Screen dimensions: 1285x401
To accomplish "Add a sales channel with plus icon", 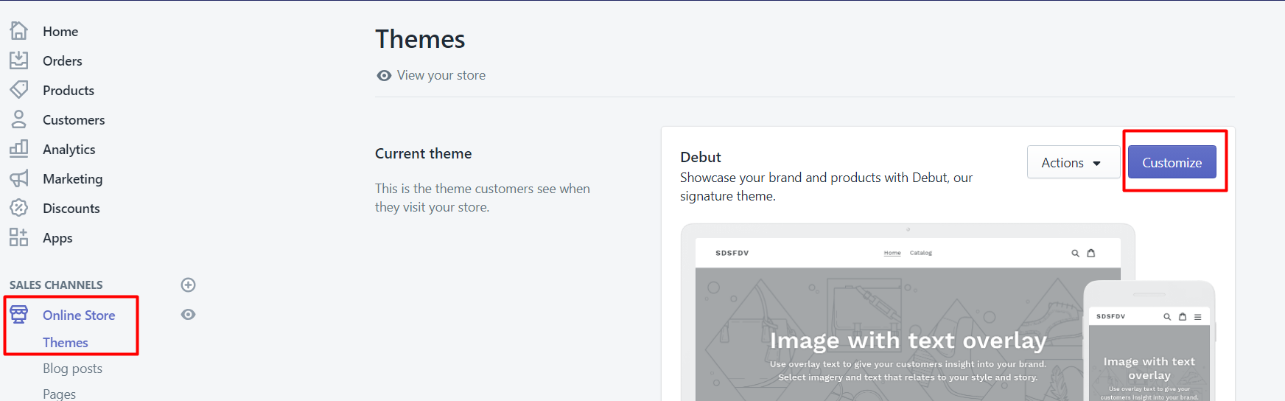I will (188, 285).
